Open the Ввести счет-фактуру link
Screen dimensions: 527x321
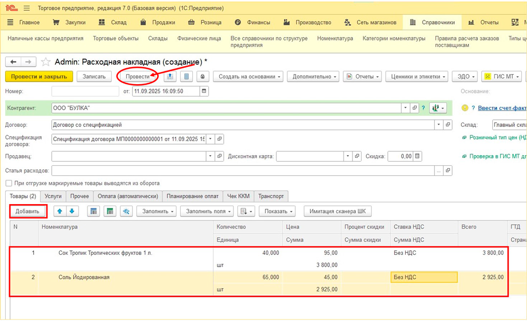[502, 108]
